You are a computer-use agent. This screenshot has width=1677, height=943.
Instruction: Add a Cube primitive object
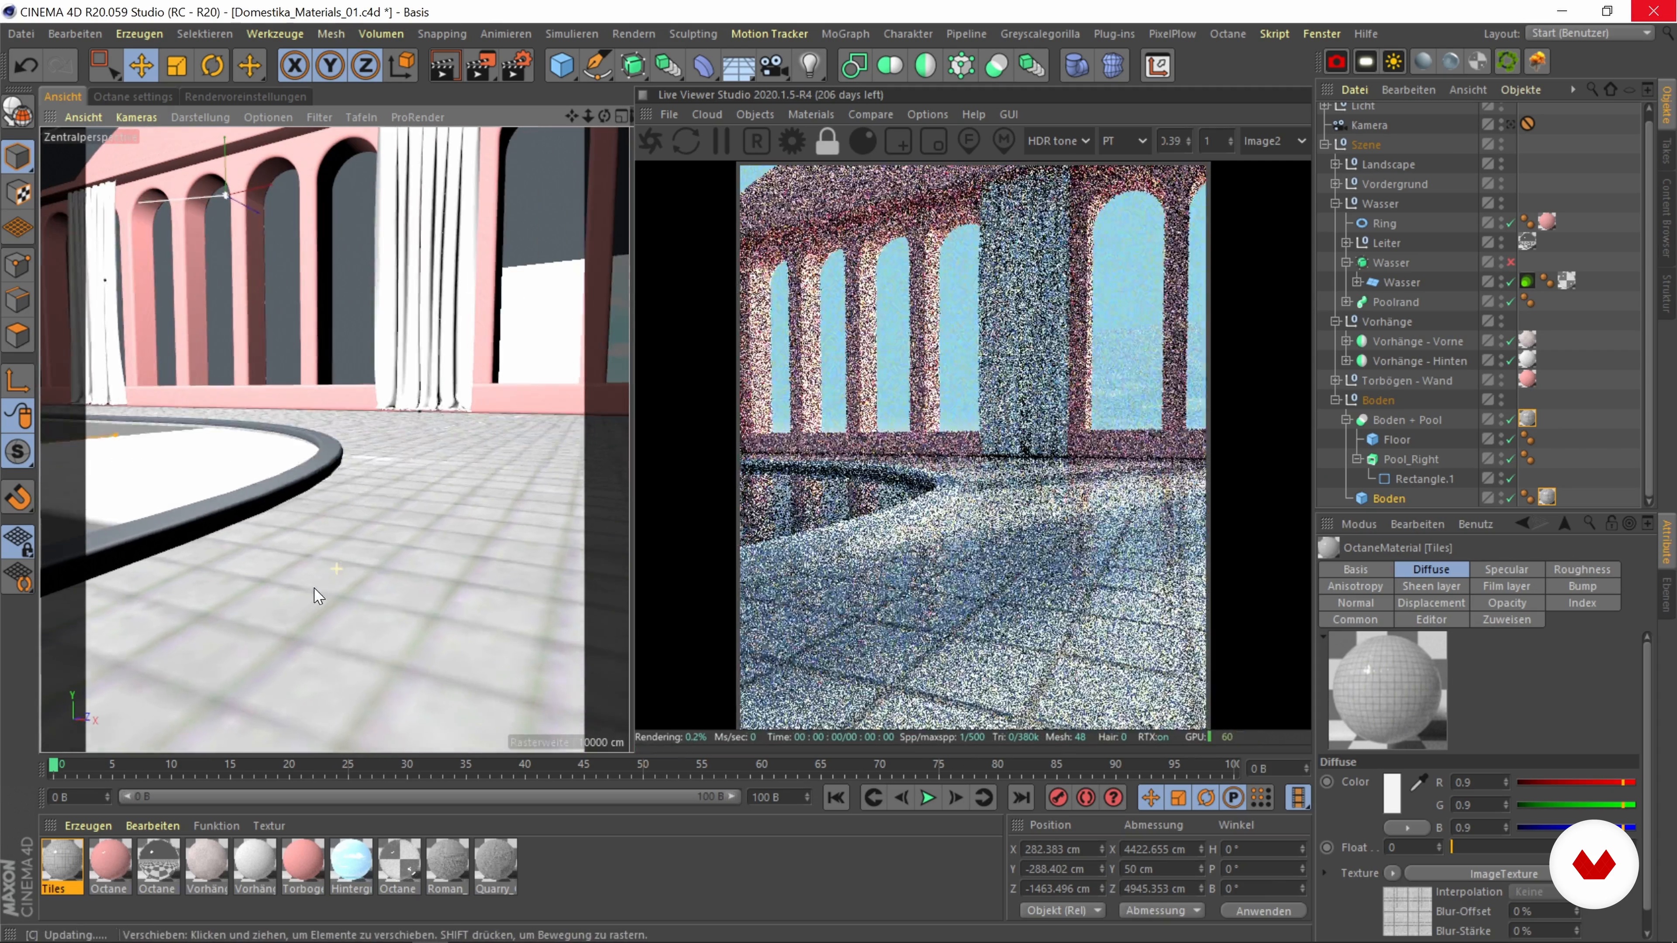(x=561, y=66)
